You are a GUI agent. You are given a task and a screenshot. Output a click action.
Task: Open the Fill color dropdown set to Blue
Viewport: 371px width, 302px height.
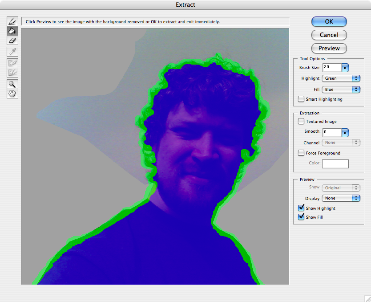tap(341, 90)
